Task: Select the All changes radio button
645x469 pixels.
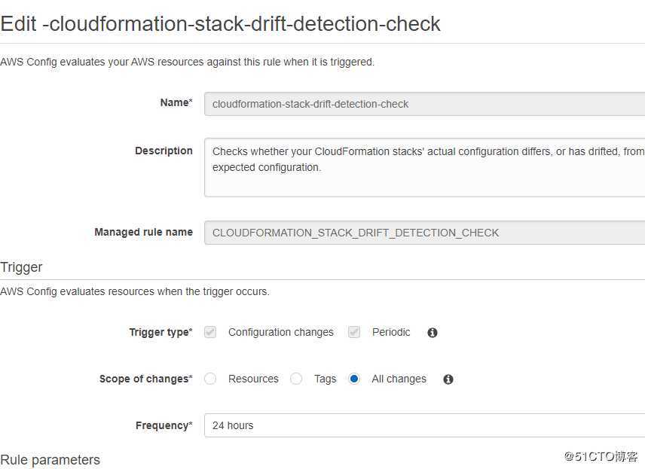Action: click(354, 379)
